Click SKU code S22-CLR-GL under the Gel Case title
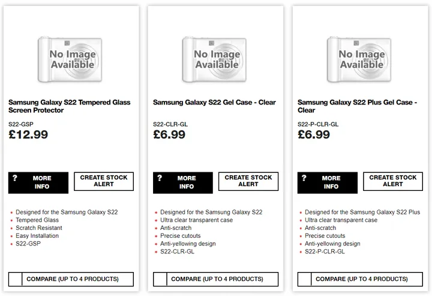 click(170, 124)
